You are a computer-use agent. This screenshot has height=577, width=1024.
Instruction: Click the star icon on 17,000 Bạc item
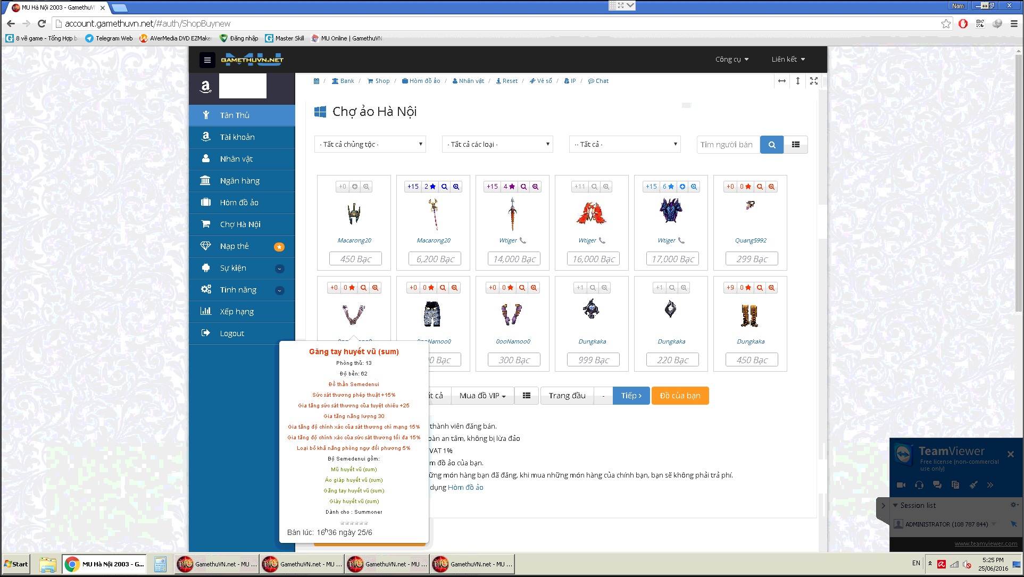tap(671, 187)
